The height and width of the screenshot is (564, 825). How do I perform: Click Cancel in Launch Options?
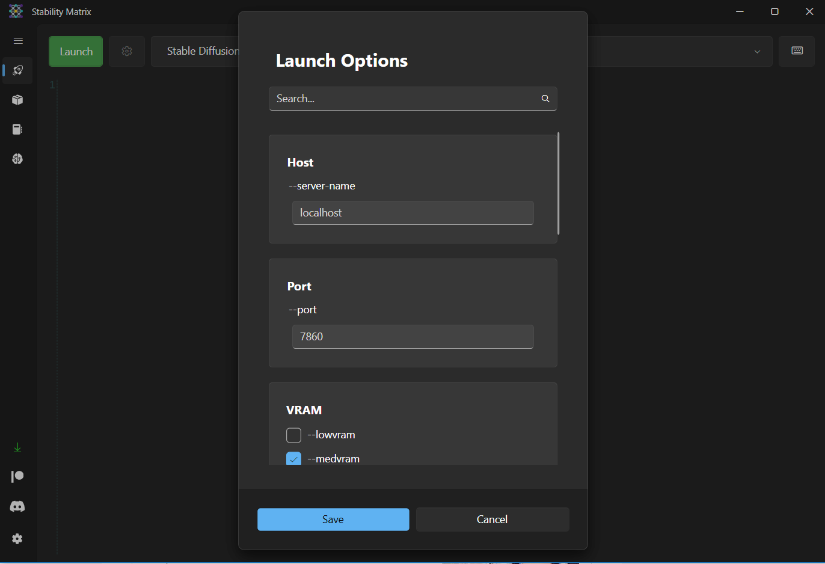click(x=492, y=520)
